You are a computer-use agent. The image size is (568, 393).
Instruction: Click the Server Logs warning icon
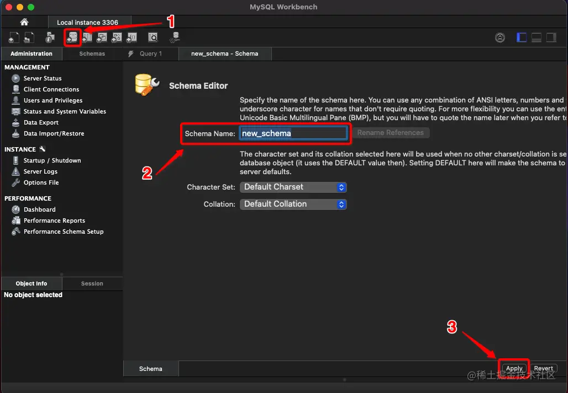click(15, 171)
